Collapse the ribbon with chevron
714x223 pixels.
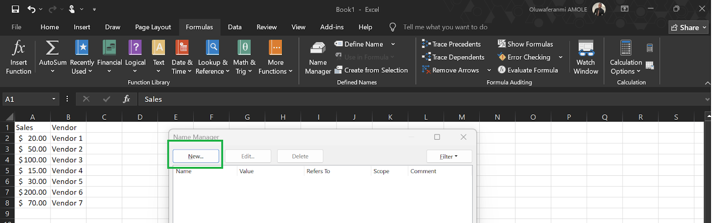tap(707, 83)
